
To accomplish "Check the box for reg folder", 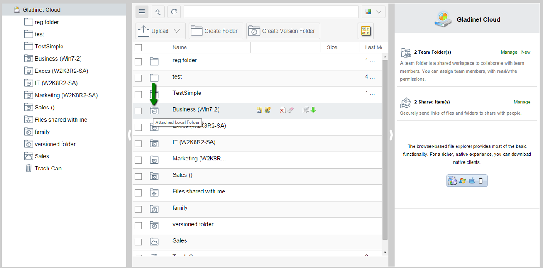I will [138, 61].
